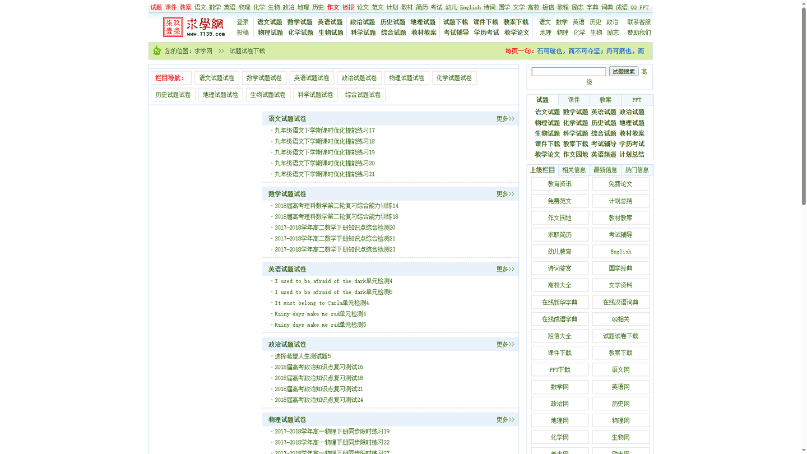This screenshot has height=454, width=807.
Task: Open the 高级 advanced search link
Action: [644, 72]
